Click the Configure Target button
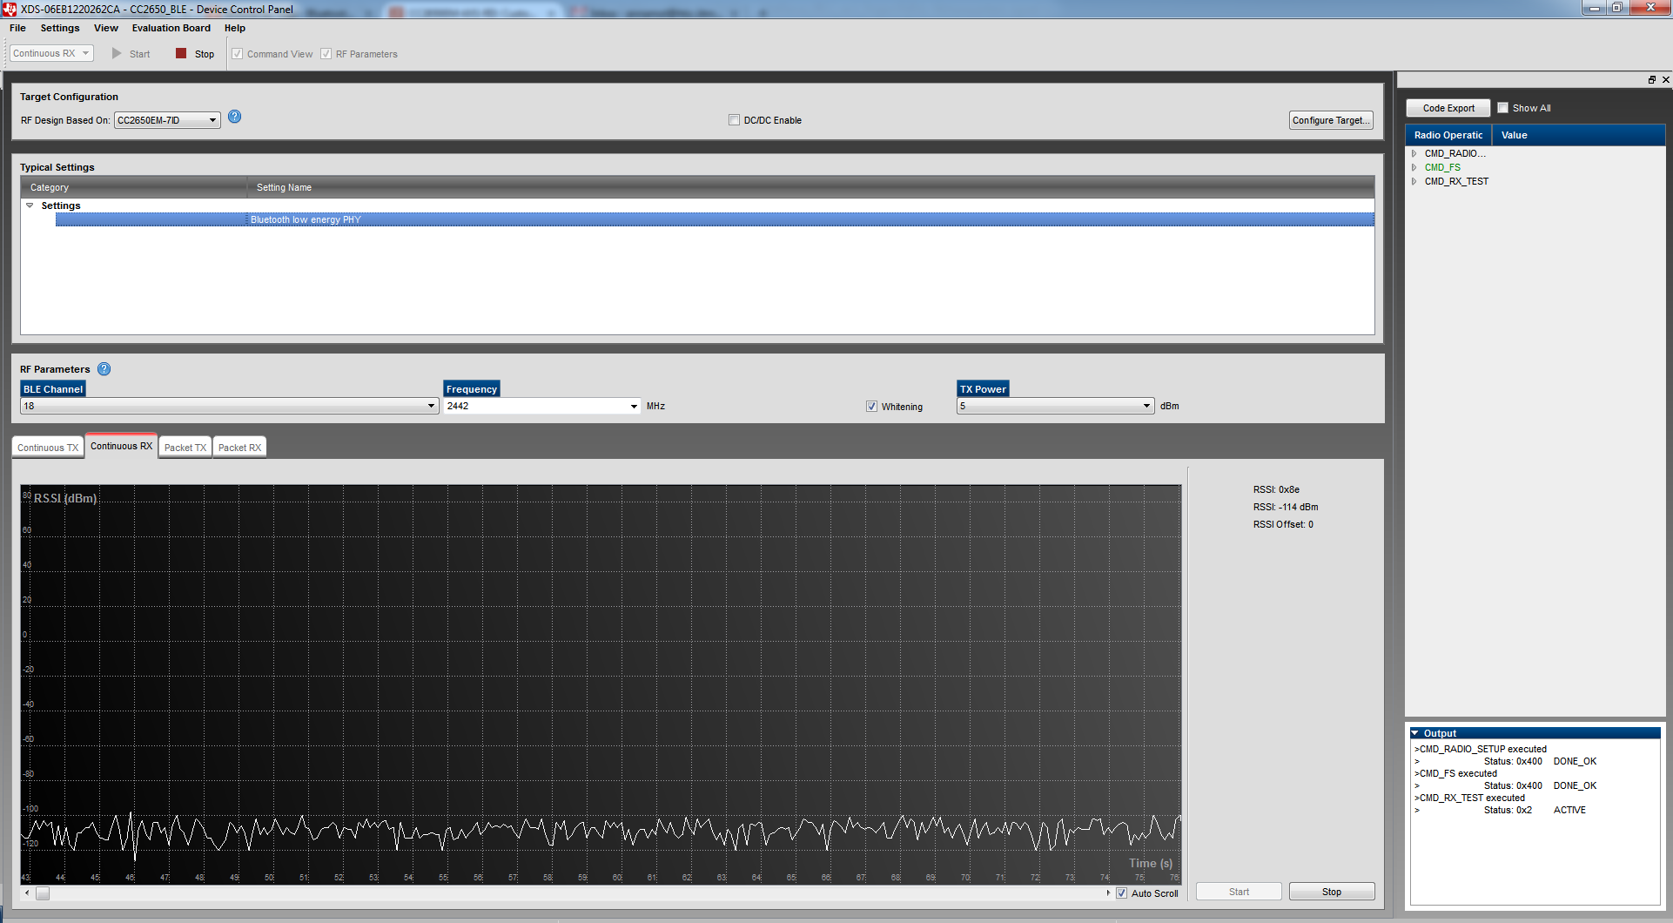The width and height of the screenshot is (1673, 923). pyautogui.click(x=1331, y=120)
